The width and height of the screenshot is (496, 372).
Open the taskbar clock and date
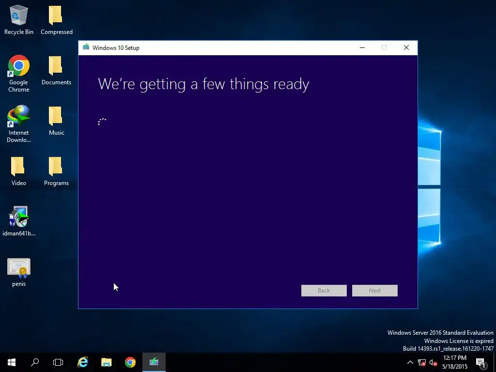coord(455,362)
